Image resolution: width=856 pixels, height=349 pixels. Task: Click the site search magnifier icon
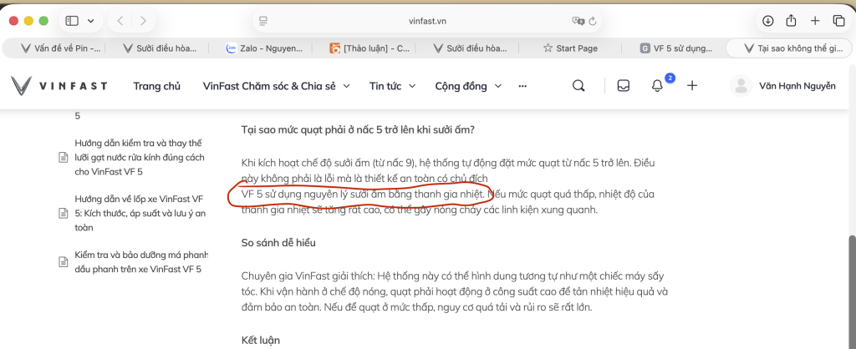[578, 86]
